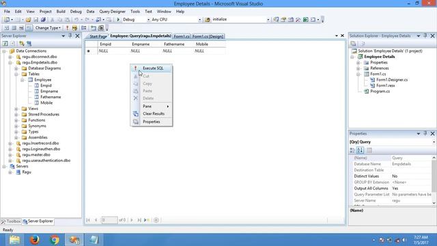Click the Properties panel vertical scrollbar

click(x=434, y=180)
